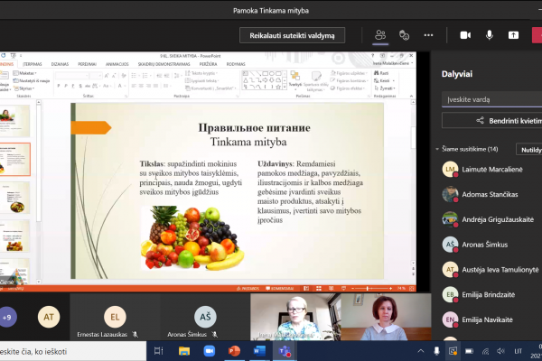
Task: Click the increase font size icon
Action: (x=107, y=76)
